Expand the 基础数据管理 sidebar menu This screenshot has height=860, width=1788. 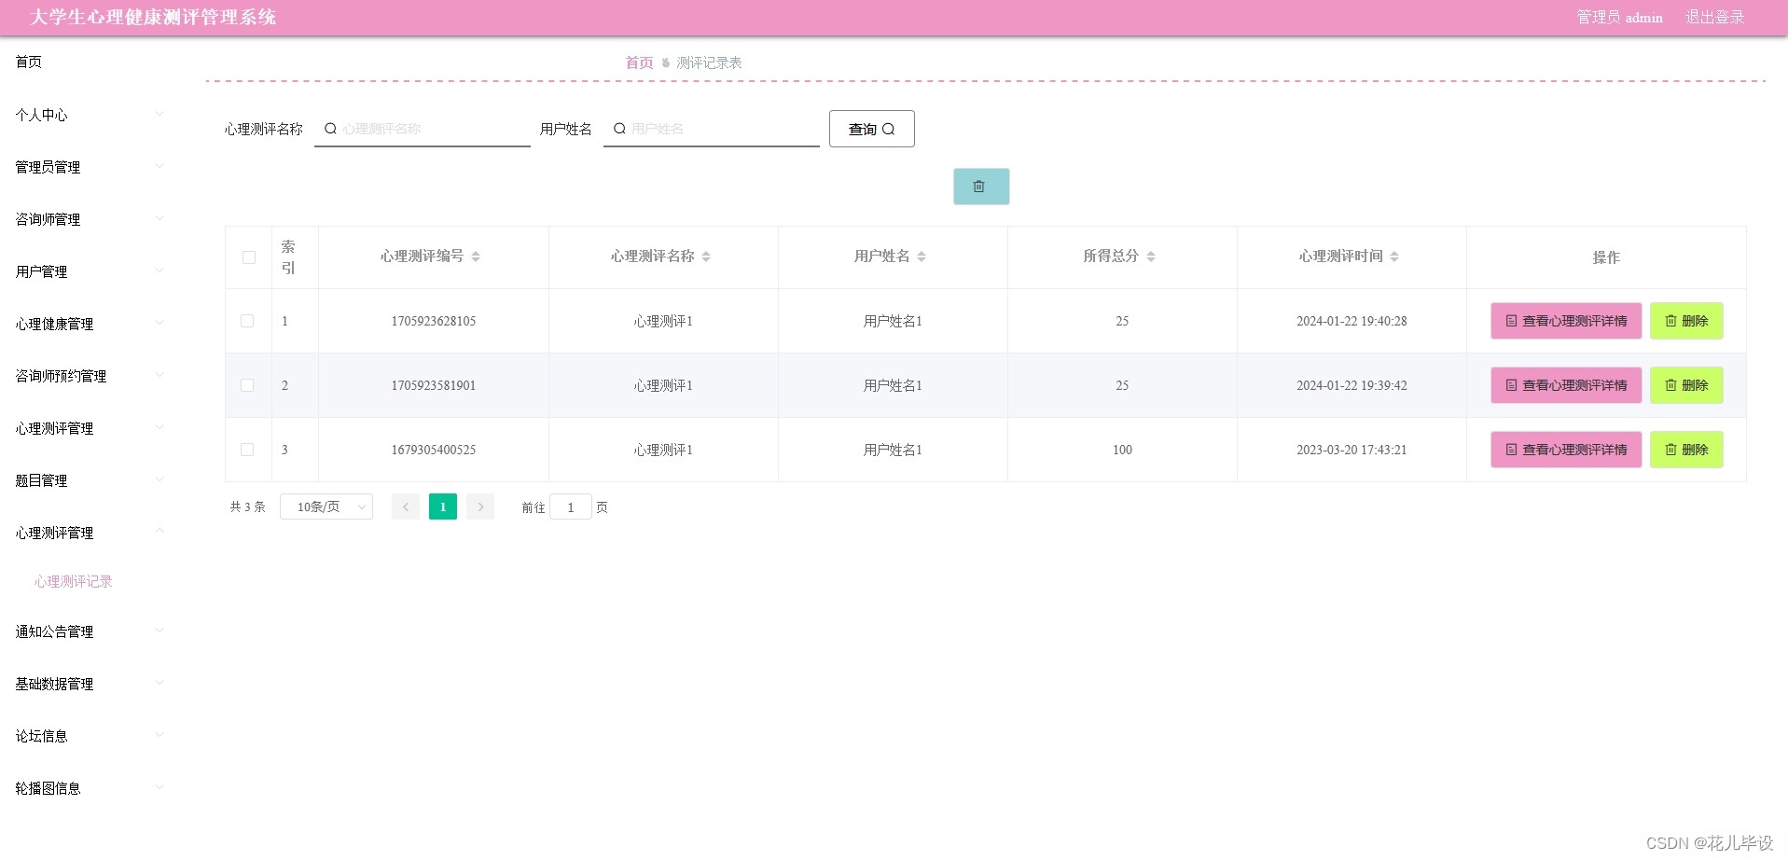pyautogui.click(x=89, y=684)
